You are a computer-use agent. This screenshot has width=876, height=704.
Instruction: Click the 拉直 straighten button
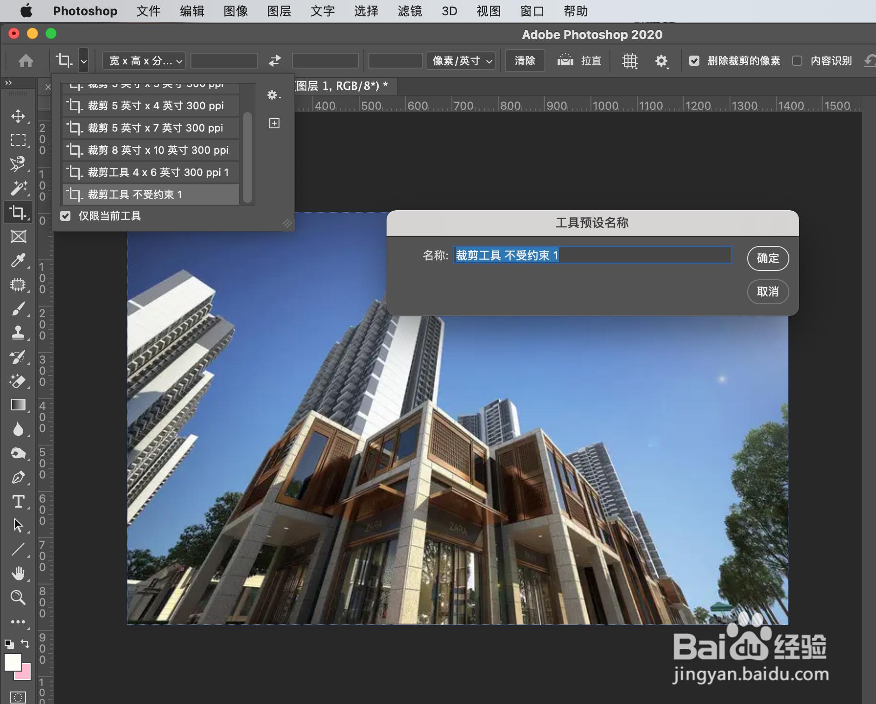[580, 61]
